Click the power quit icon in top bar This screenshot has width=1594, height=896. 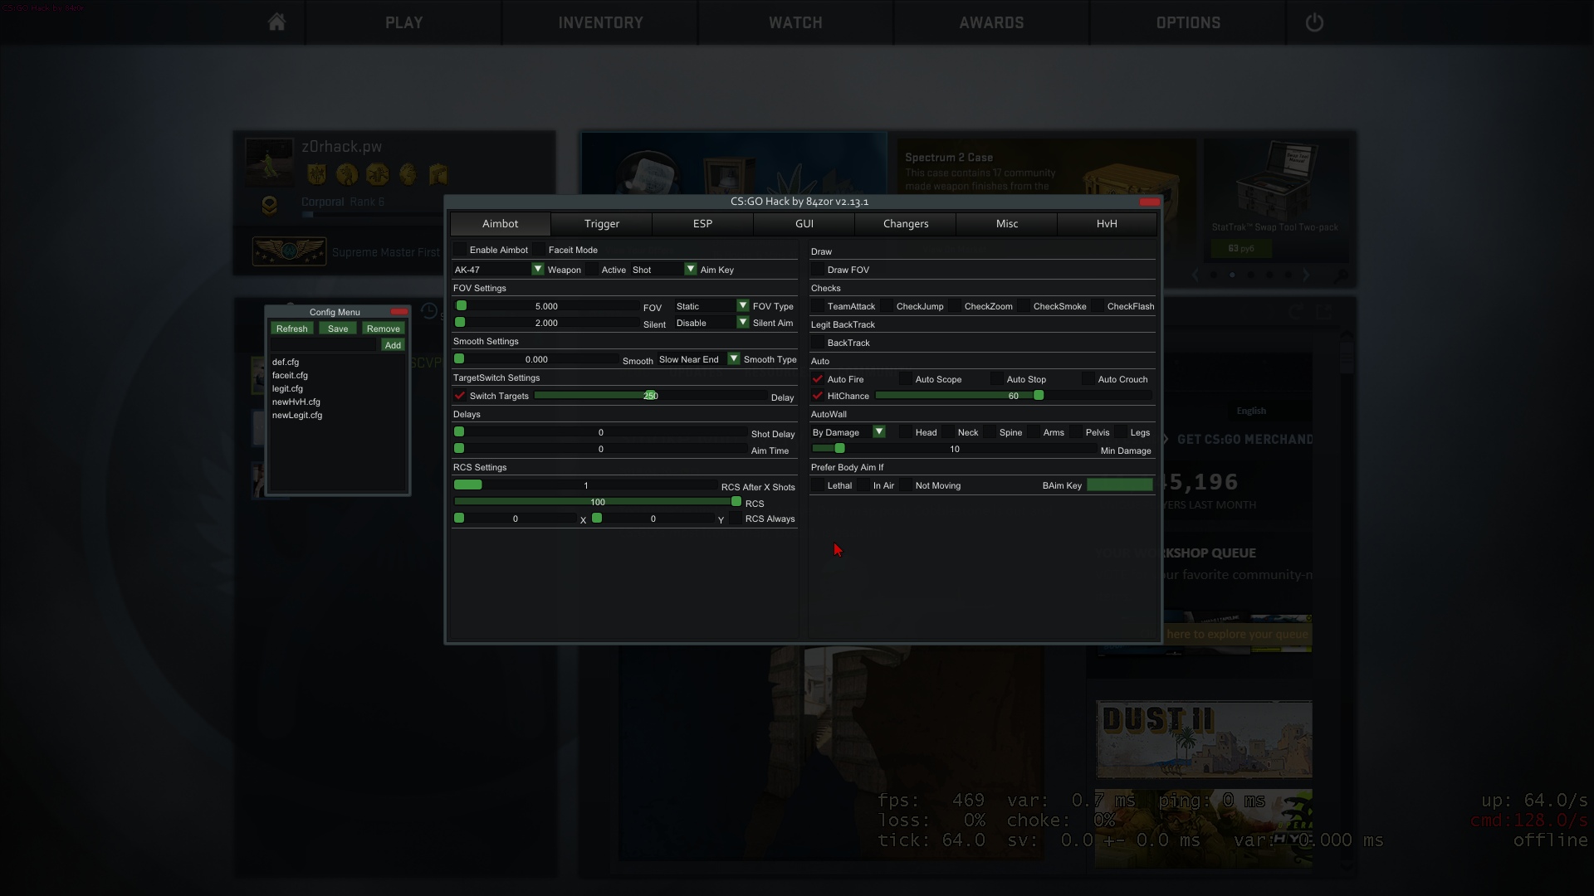1314,22
